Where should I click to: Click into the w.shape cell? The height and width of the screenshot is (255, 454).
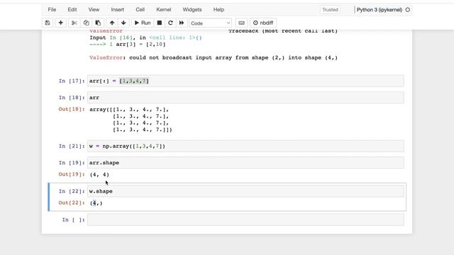coord(245,191)
